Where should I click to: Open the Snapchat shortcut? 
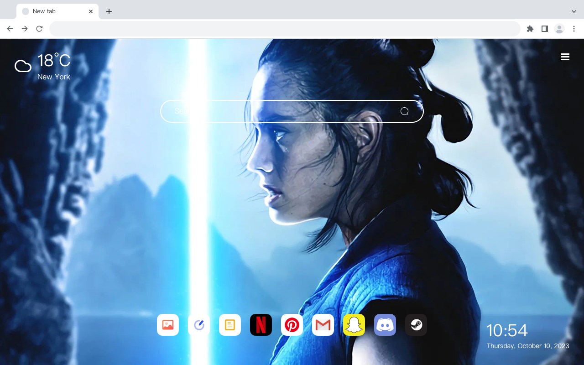[354, 325]
